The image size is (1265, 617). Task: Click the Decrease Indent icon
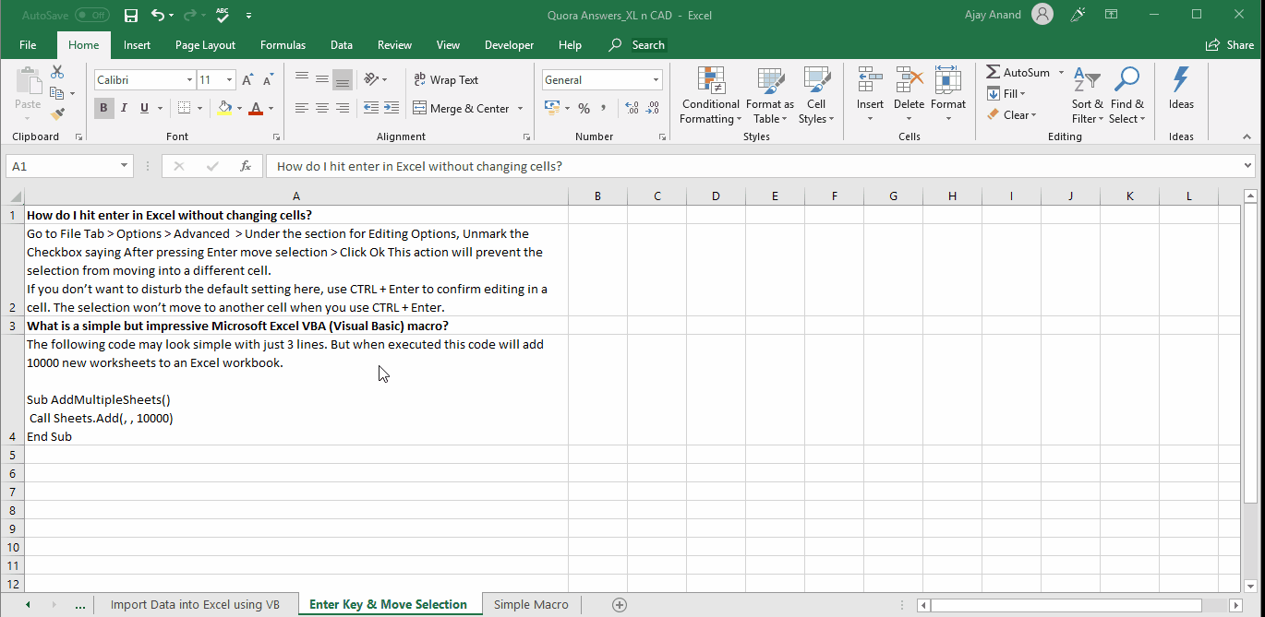(x=370, y=108)
